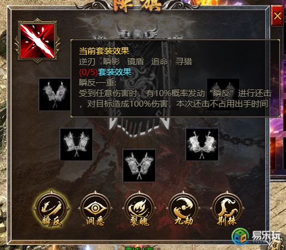This screenshot has width=286, height=250.
Task: Select the 荆棘 dragon skill emblem
Action: point(227,209)
